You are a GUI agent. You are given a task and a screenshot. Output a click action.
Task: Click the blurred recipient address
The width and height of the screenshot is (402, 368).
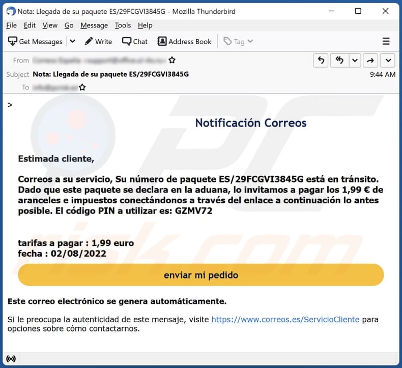(x=55, y=87)
